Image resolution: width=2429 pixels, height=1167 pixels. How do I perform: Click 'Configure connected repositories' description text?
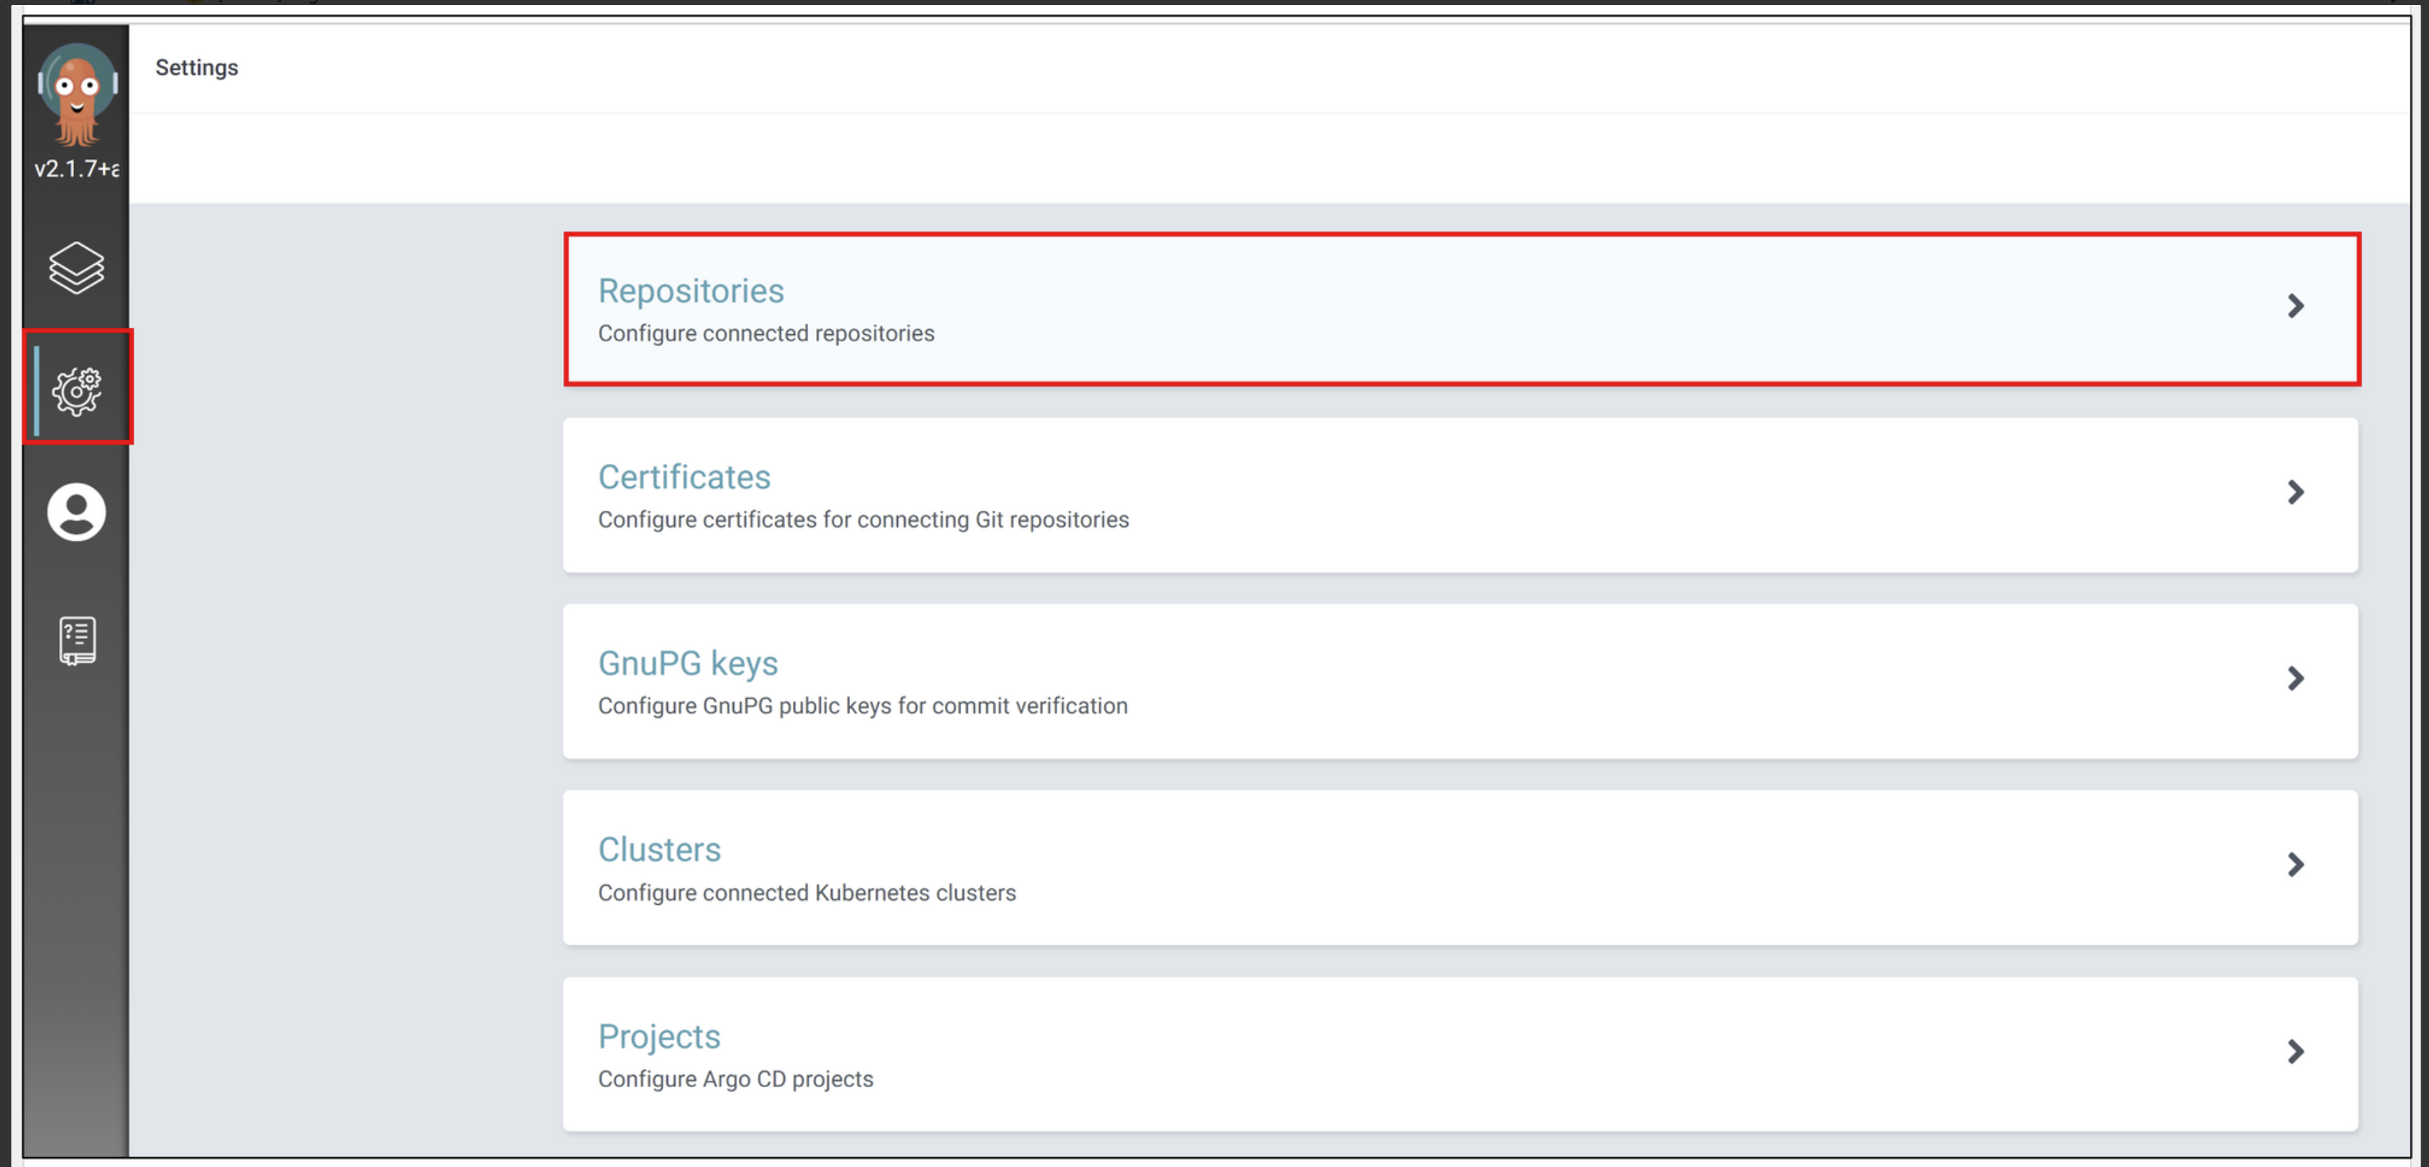point(766,333)
